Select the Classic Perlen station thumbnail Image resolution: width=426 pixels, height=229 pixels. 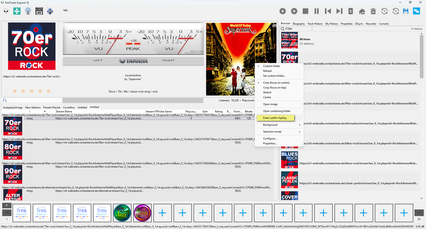coord(290,180)
